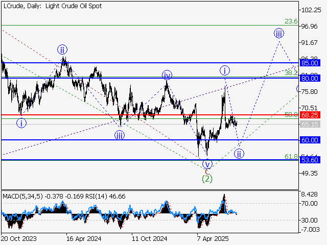Click the circled wave i label at far left
Screen dimensions: 327x245
coord(21,122)
